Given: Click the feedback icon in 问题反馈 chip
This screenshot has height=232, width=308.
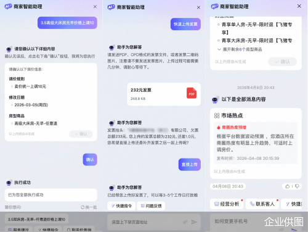Looking at the screenshot, I should tap(143, 206).
